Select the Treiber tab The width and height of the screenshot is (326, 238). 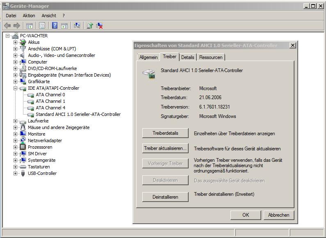169,57
